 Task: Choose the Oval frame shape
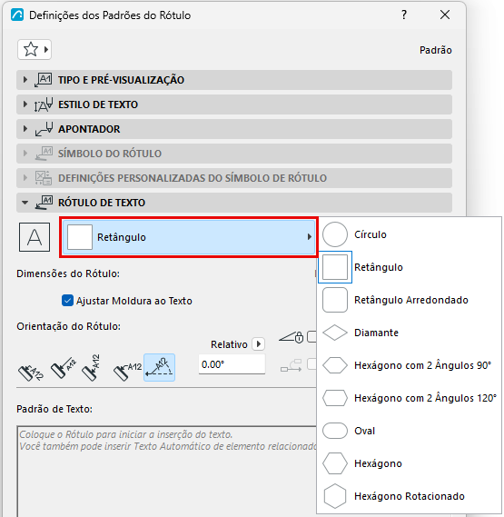coord(409,431)
